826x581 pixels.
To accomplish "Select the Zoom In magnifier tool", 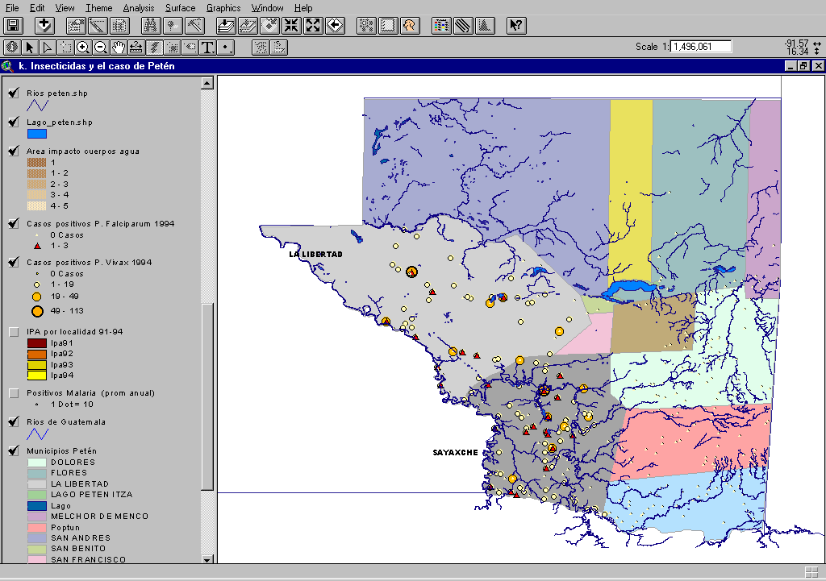I will [83, 48].
